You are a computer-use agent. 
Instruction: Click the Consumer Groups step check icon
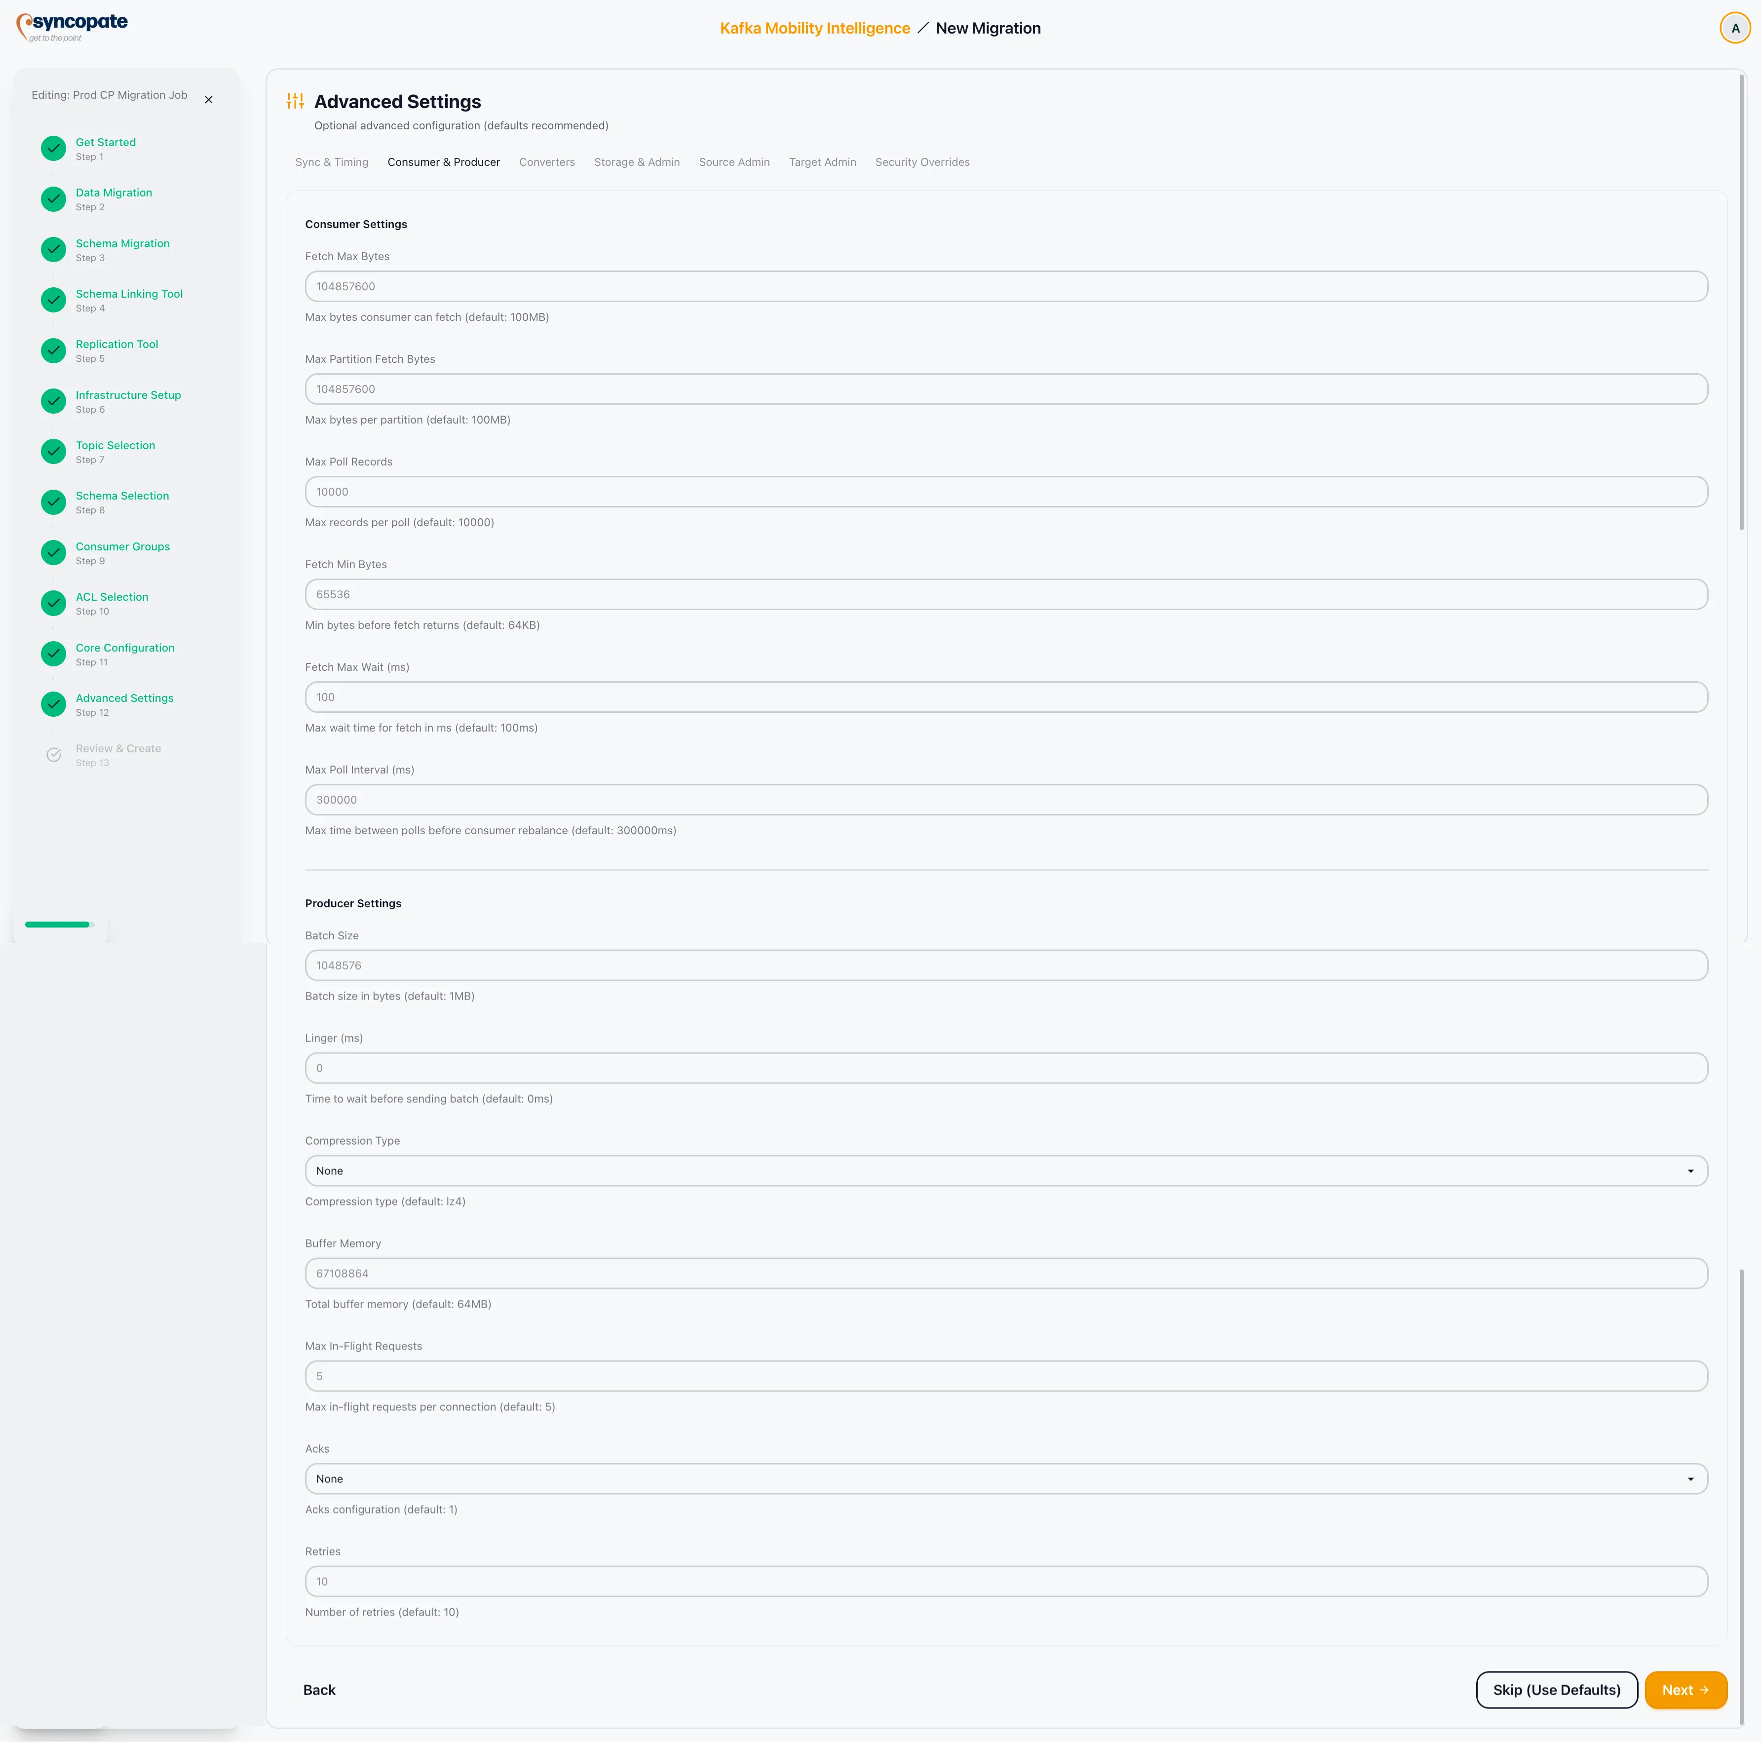click(x=53, y=552)
